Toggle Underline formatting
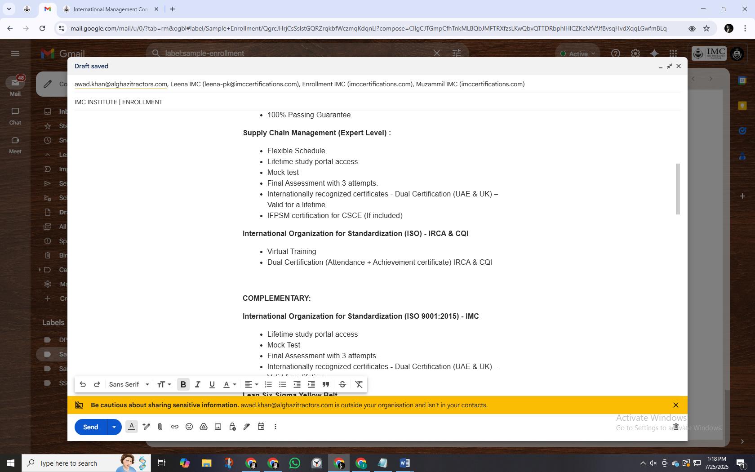 (212, 384)
